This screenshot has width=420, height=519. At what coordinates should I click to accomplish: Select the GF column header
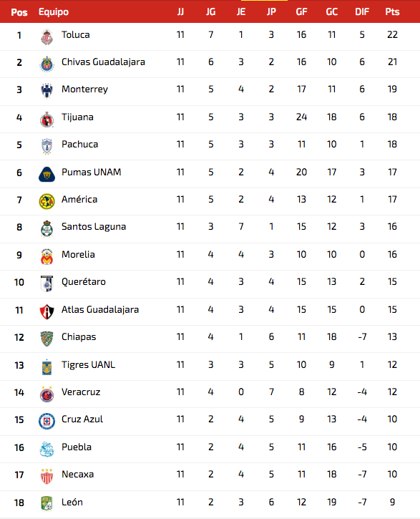(301, 12)
